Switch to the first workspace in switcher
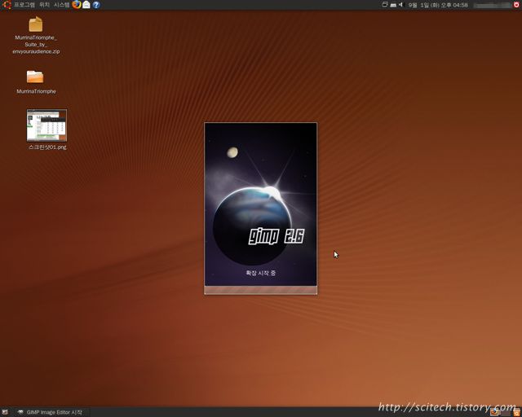 [x=495, y=412]
